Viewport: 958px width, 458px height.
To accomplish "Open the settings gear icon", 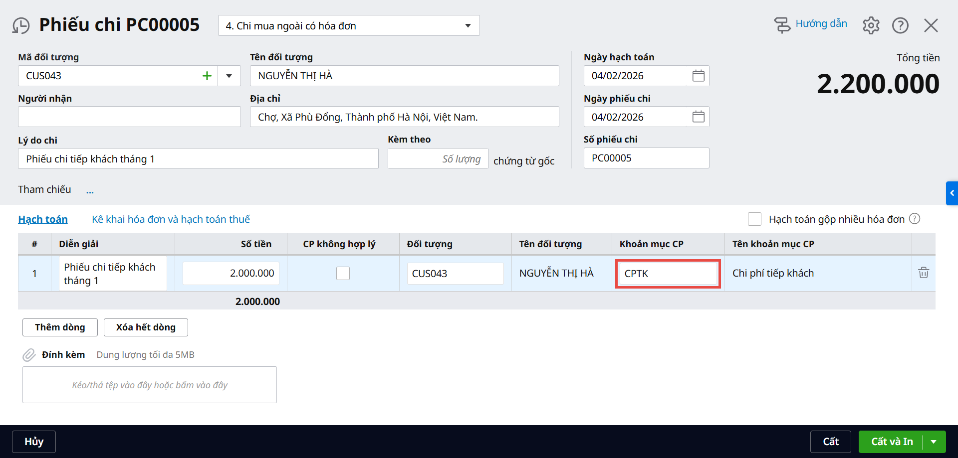I will tap(871, 25).
